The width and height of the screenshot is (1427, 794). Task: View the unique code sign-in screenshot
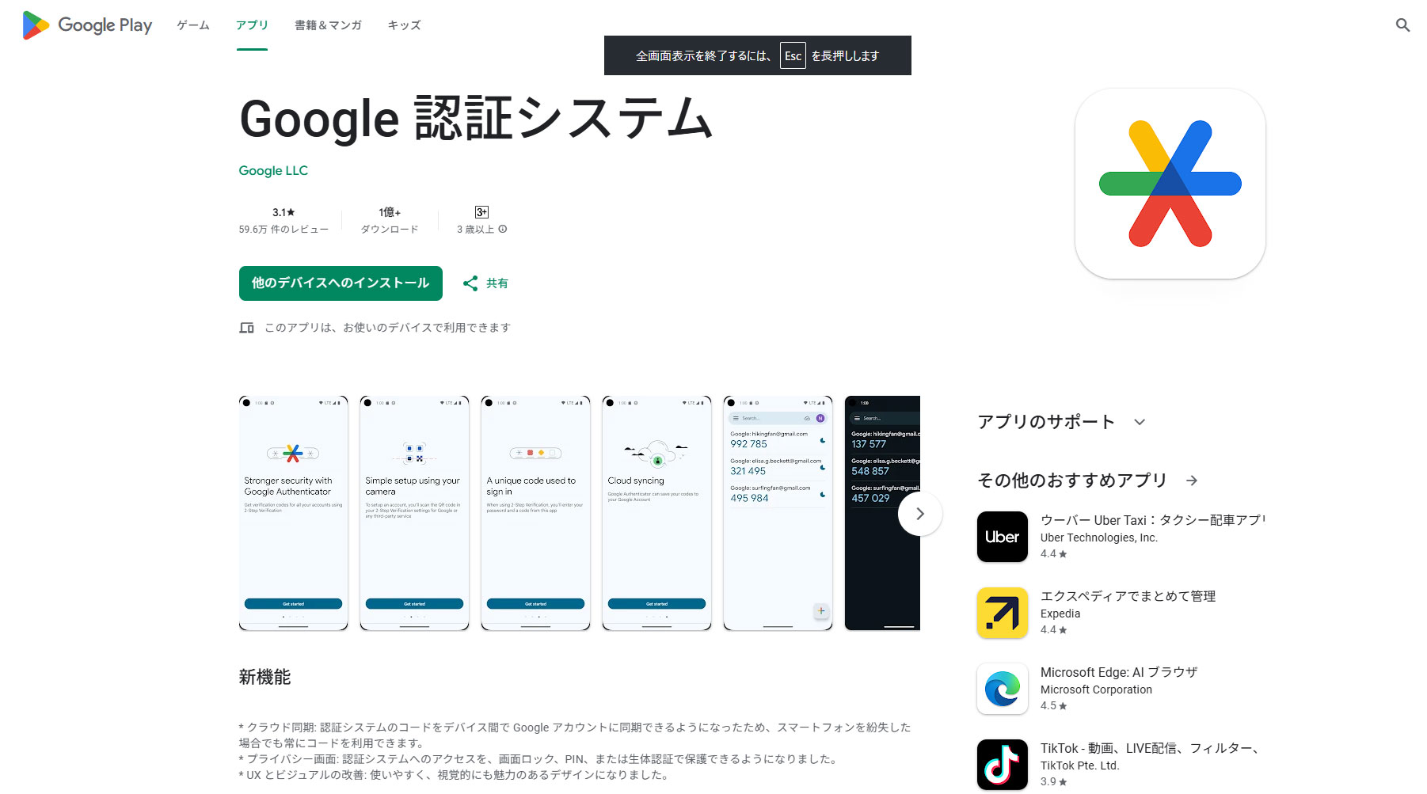point(535,513)
